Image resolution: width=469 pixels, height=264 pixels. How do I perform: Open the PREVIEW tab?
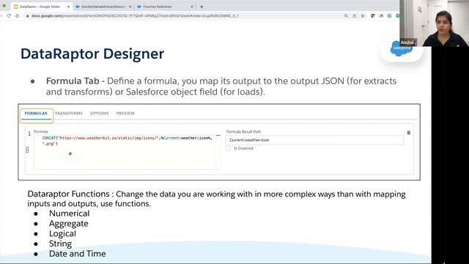point(125,114)
